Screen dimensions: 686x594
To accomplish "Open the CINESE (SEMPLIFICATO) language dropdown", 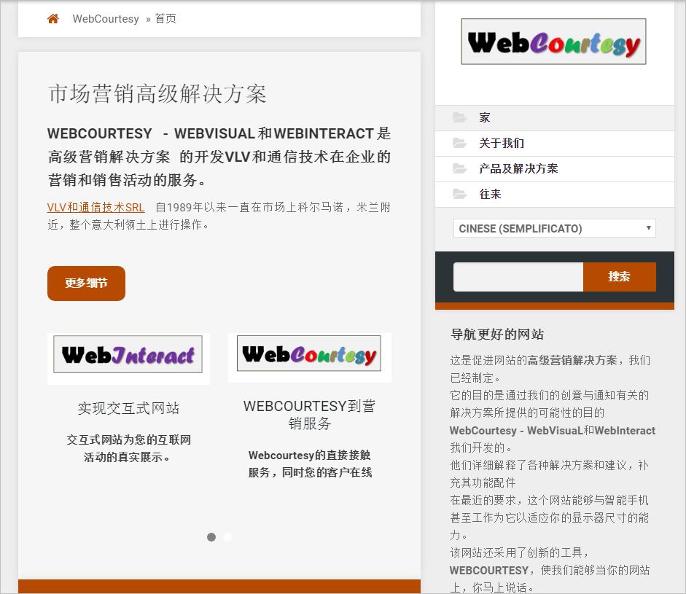I will pos(554,228).
